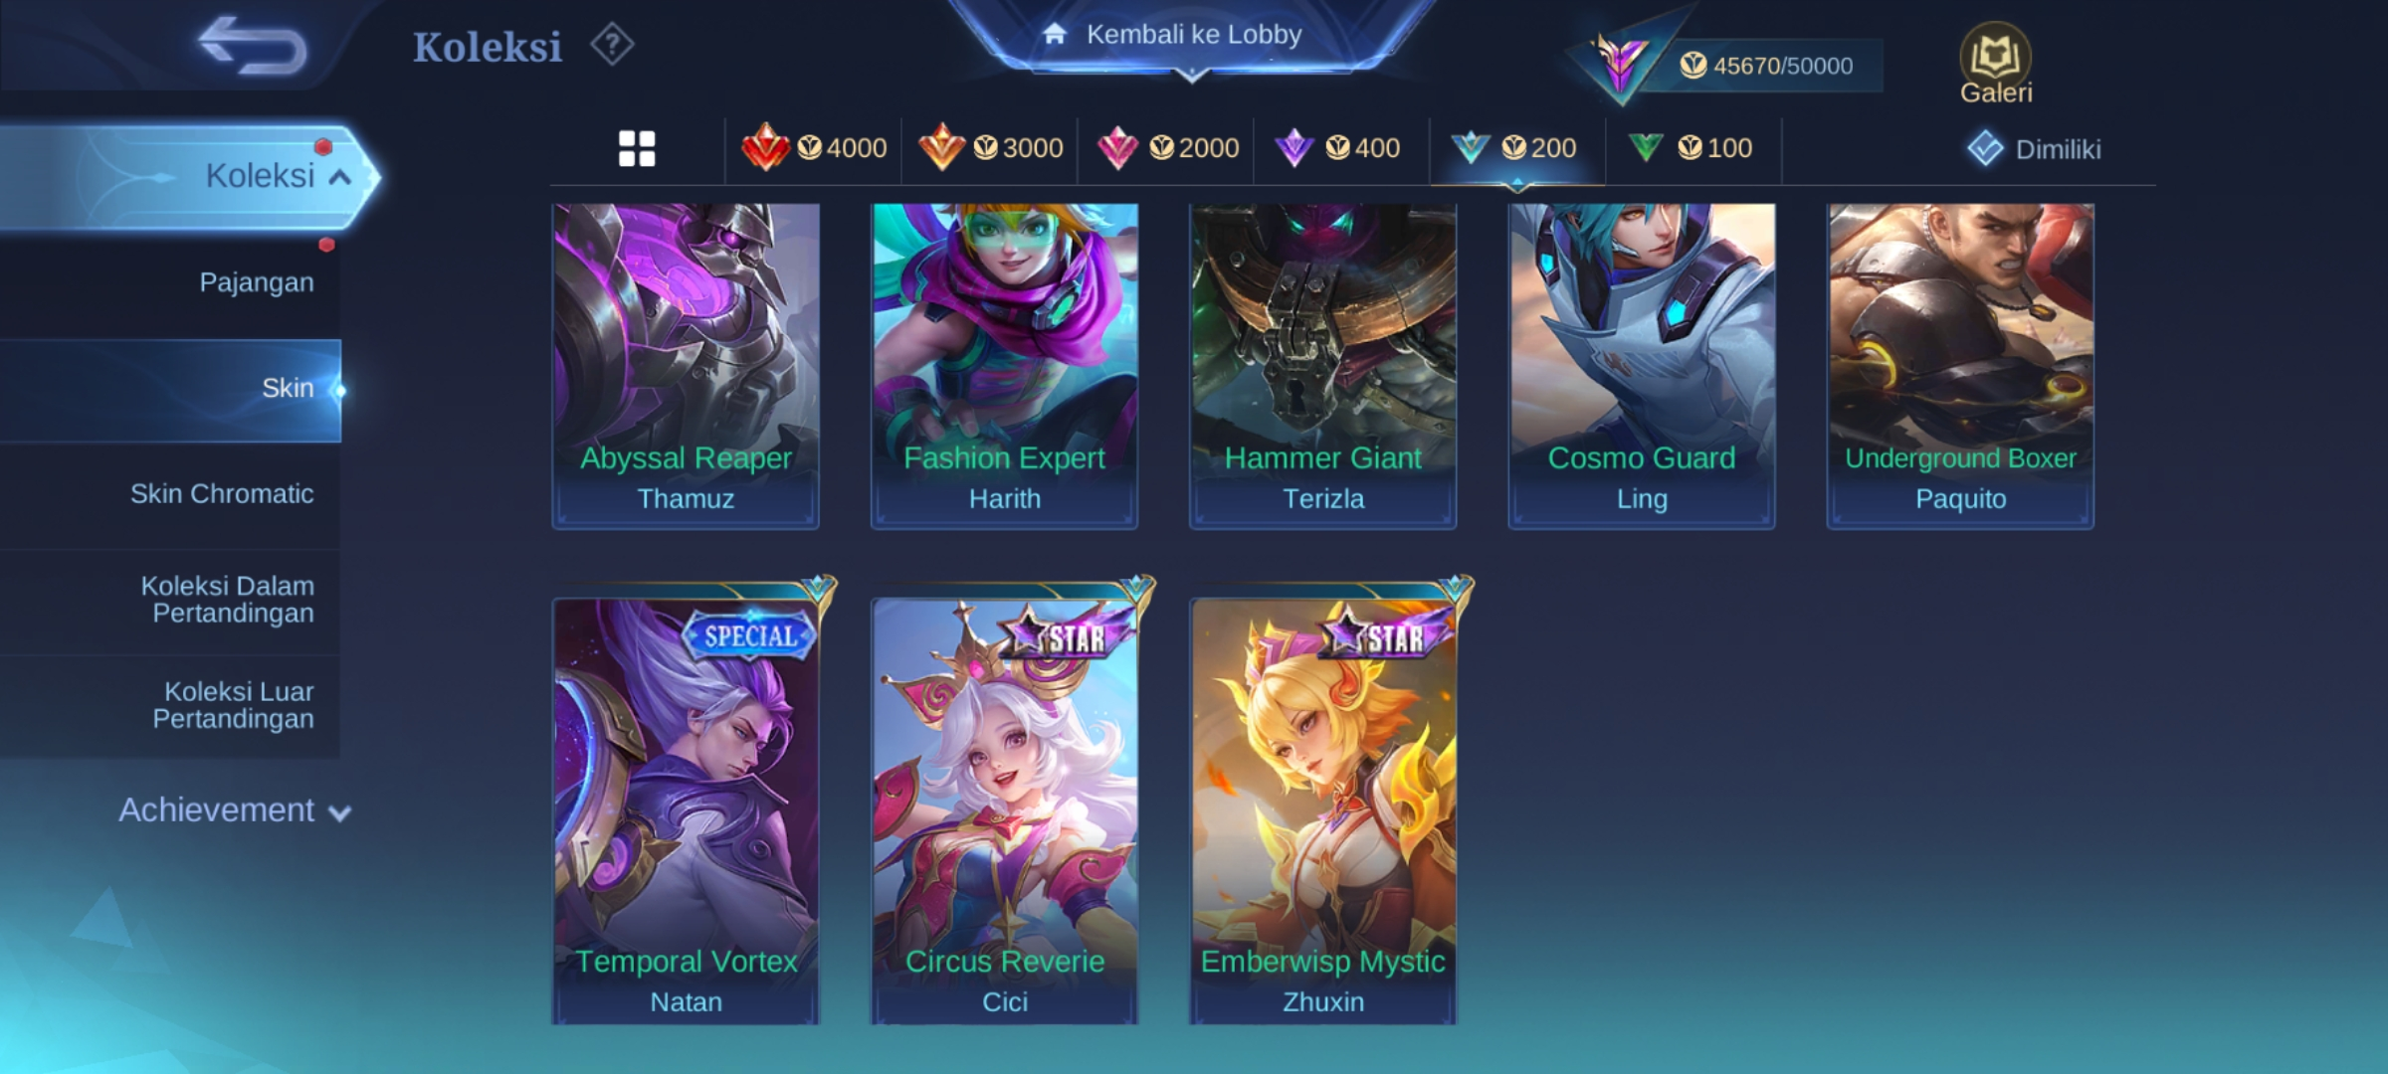
Task: Open the Temporal Vortex Natan skin card
Action: (x=687, y=809)
